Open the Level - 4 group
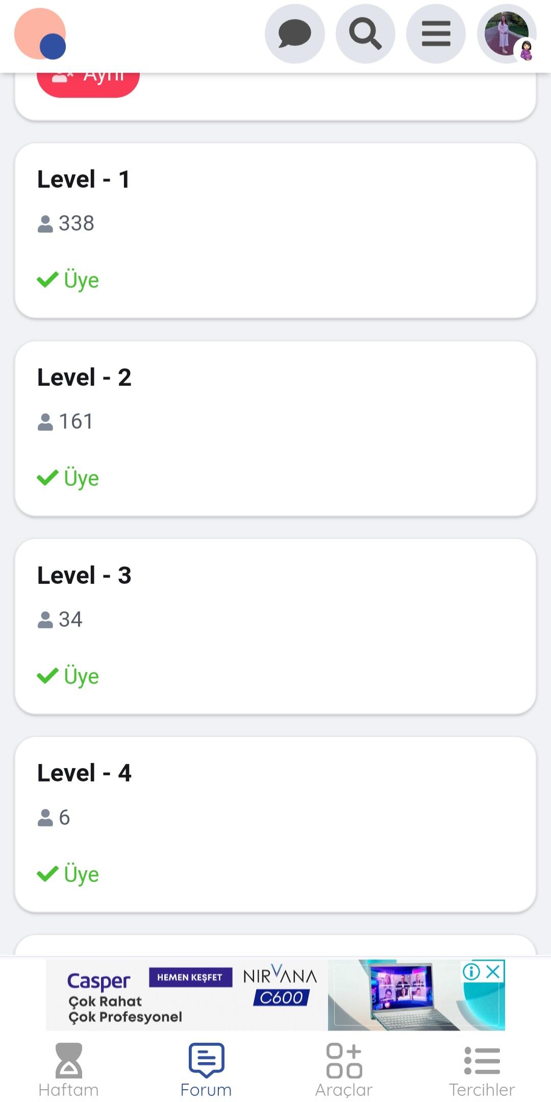 click(84, 773)
